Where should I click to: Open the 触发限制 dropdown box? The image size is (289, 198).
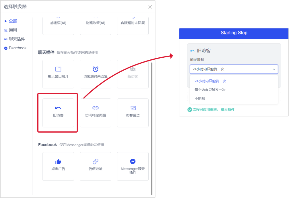click(x=230, y=69)
